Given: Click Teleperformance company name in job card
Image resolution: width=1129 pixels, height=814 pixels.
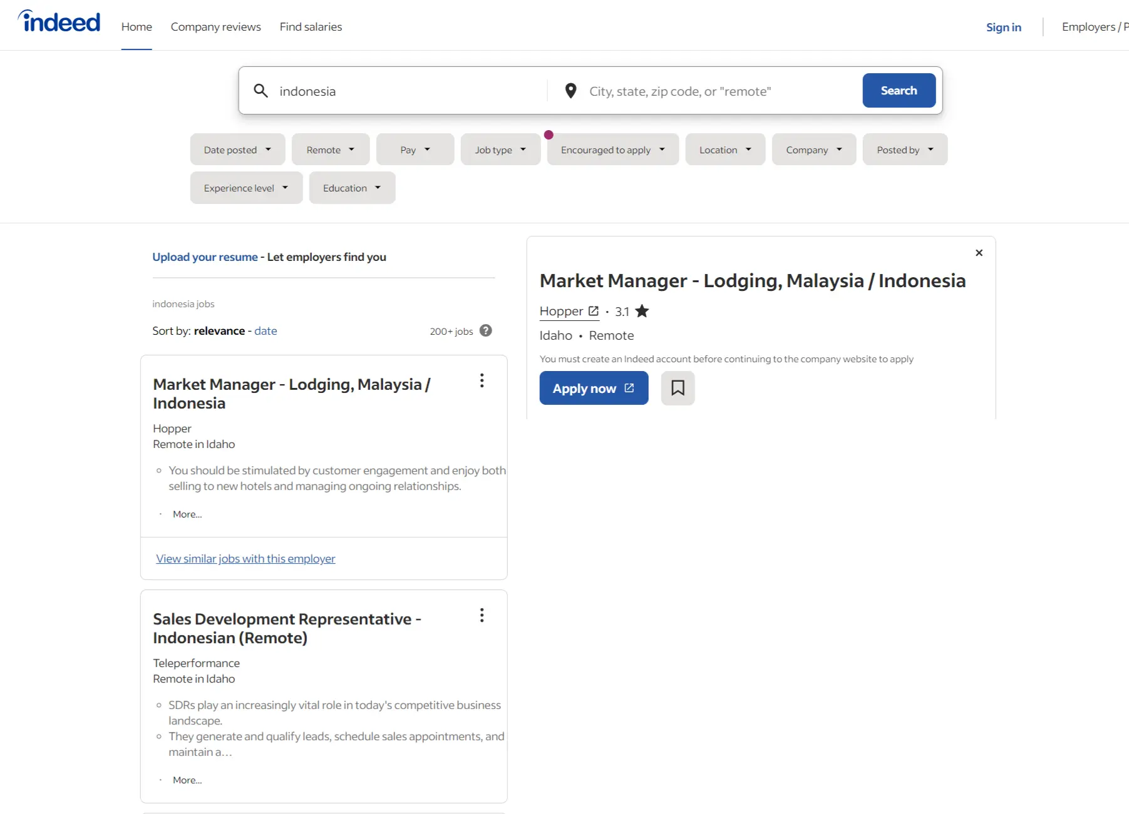Looking at the screenshot, I should (x=196, y=663).
